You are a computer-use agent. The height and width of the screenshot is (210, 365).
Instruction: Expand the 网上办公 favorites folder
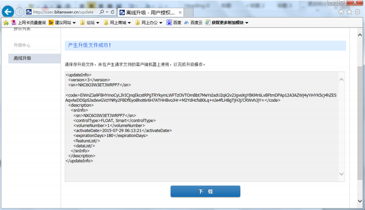[x=149, y=23]
